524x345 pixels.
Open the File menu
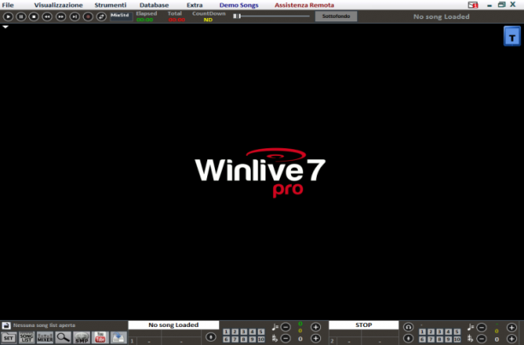tap(8, 5)
